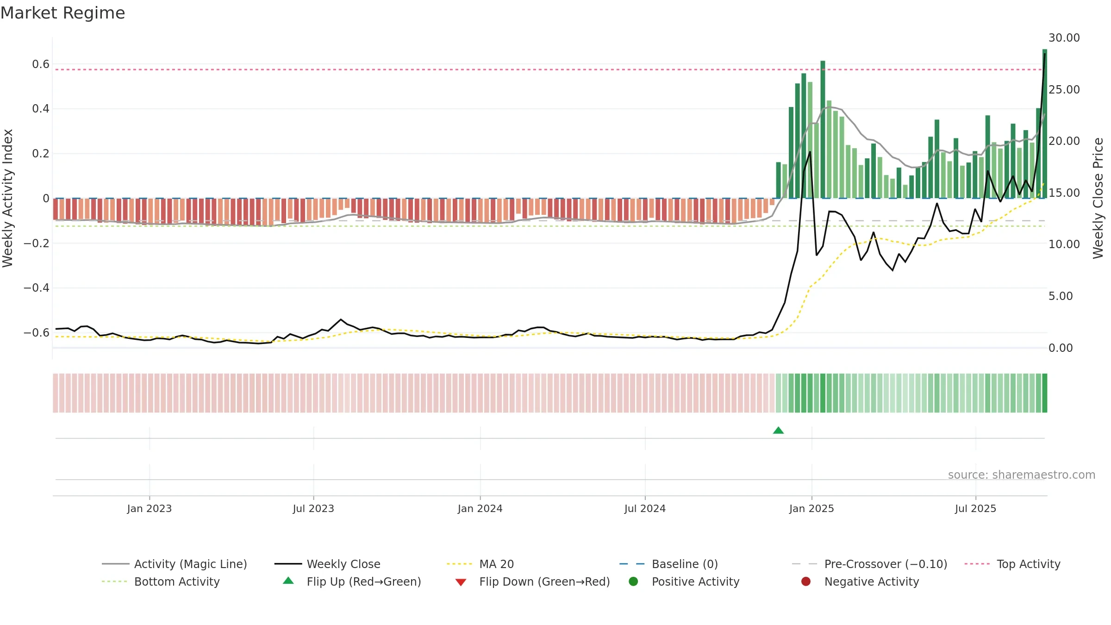The width and height of the screenshot is (1111, 625).
Task: Click the green triangle icon in Flip Up legend
Action: click(x=288, y=581)
